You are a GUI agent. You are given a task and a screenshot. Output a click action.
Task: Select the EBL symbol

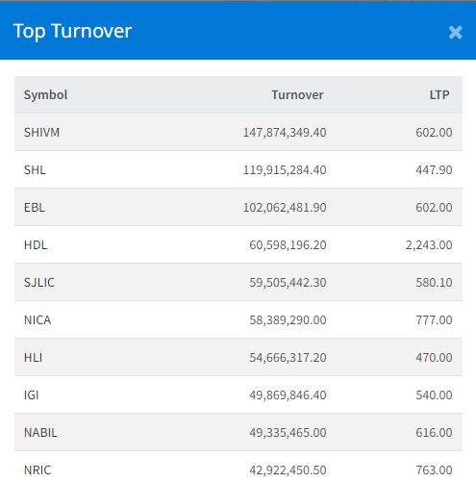point(35,208)
